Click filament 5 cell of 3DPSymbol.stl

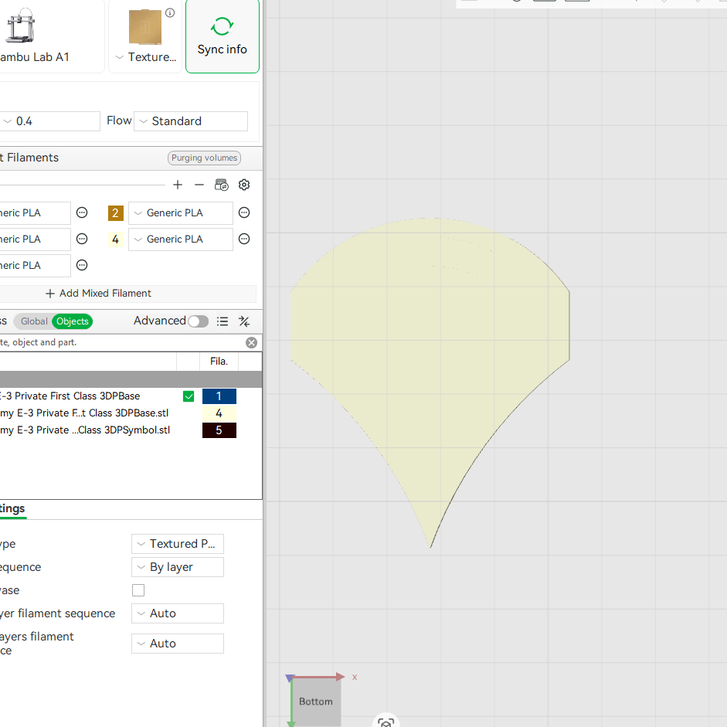click(219, 430)
